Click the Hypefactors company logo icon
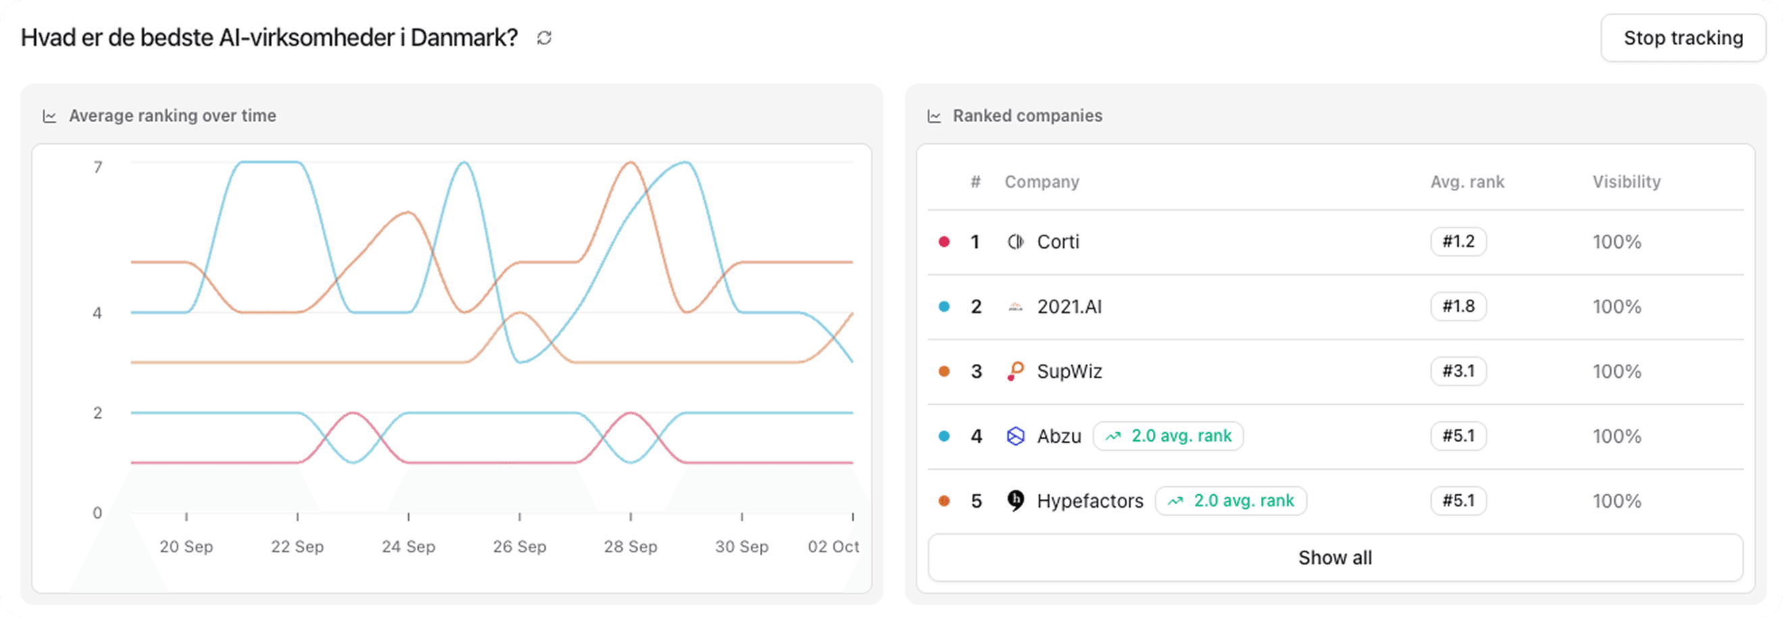The height and width of the screenshot is (617, 1783). tap(1014, 501)
